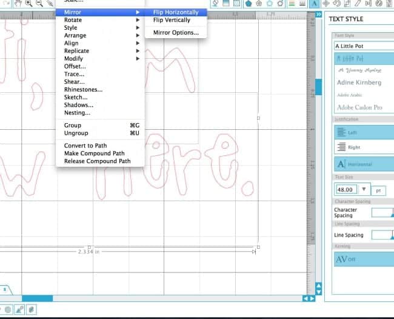
Task: Open the Line Color pentagon outline icon
Action: (270, 3)
